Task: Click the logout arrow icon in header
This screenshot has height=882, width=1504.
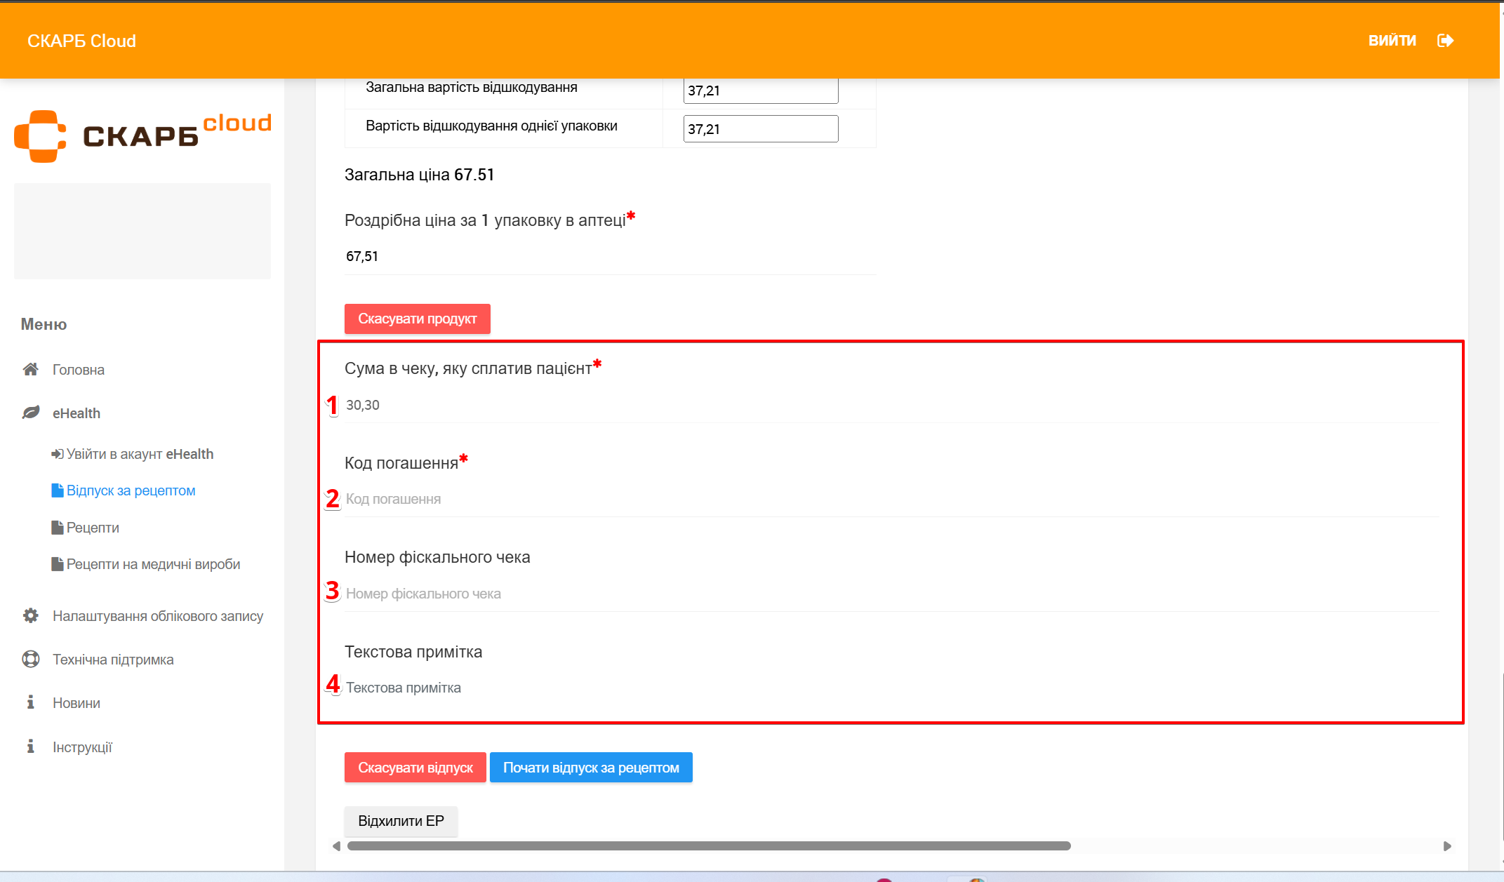Action: (x=1445, y=41)
